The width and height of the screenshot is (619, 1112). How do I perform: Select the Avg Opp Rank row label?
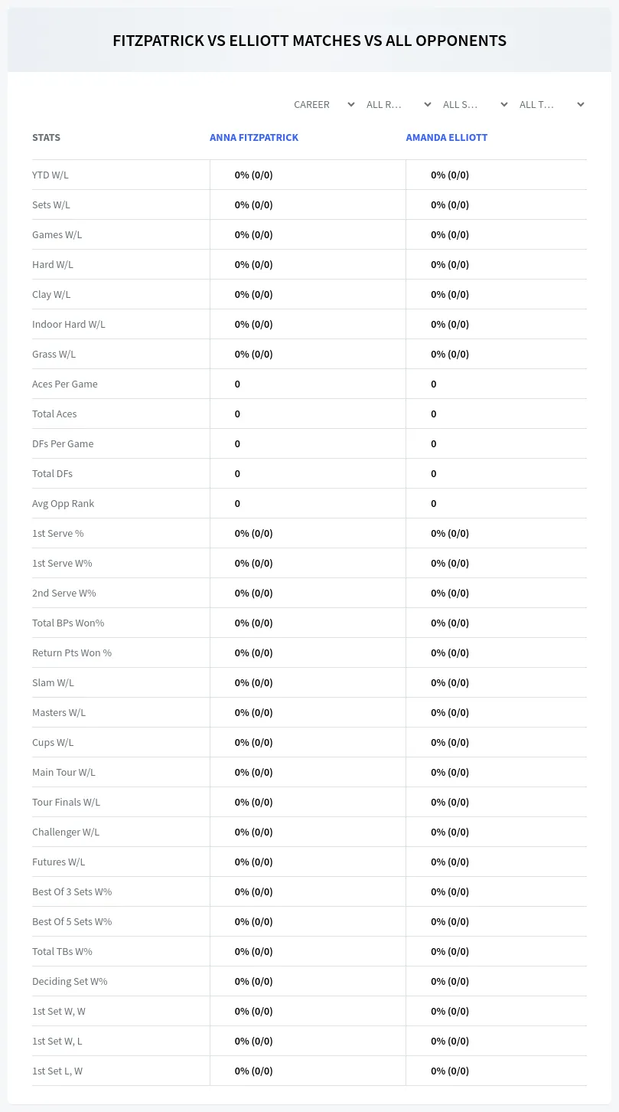[64, 503]
